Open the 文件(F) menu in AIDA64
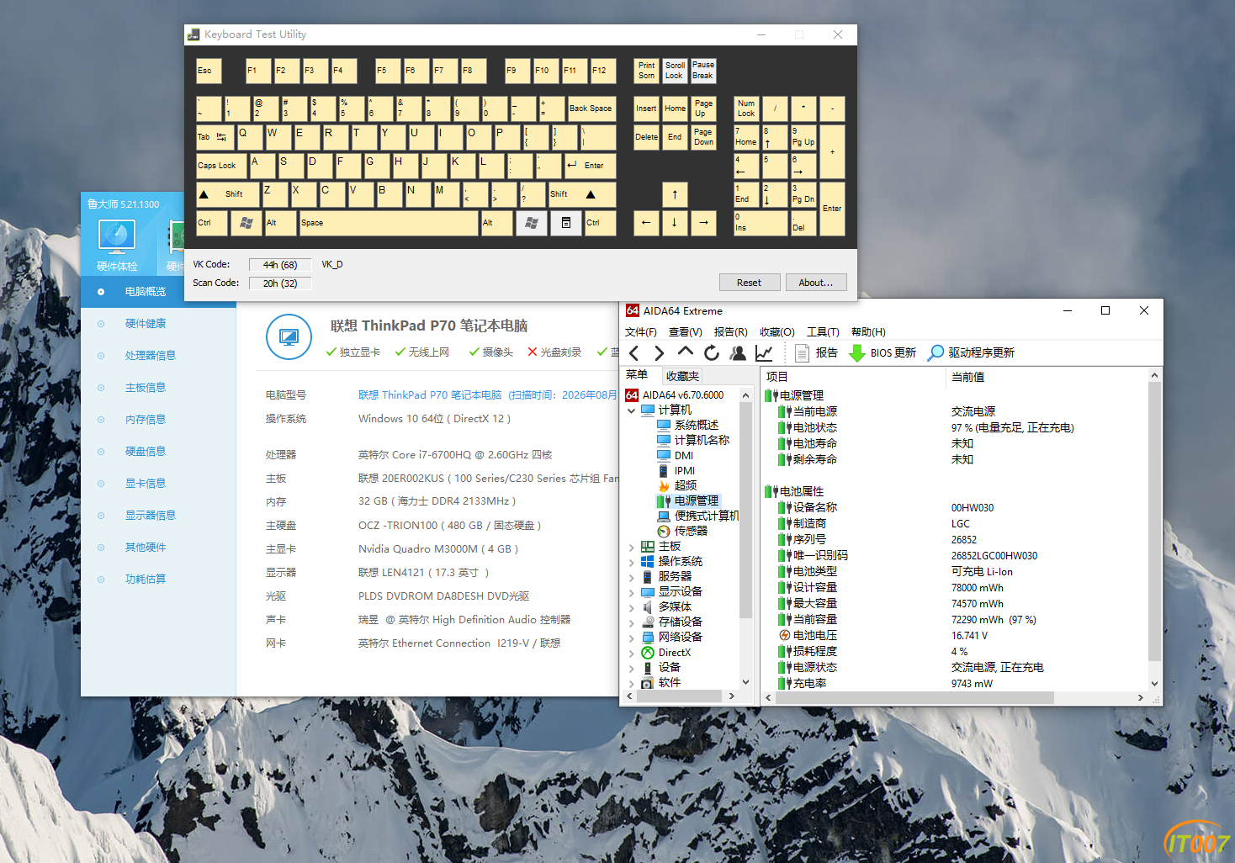 tap(641, 332)
